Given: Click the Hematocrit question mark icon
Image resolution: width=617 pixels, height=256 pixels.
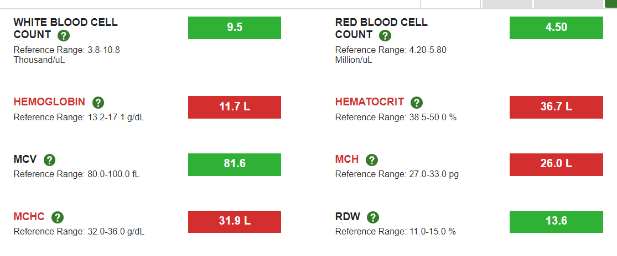Looking at the screenshot, I should [x=416, y=103].
